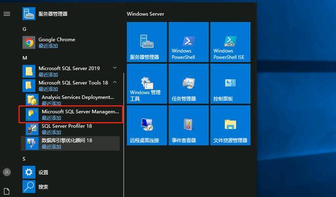Screen dimensions: 336x197
Task: Click the Windows Server tile group title
Action: pos(145,14)
